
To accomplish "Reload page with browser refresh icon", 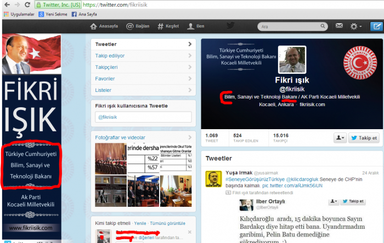I will pyautogui.click(x=27, y=3).
